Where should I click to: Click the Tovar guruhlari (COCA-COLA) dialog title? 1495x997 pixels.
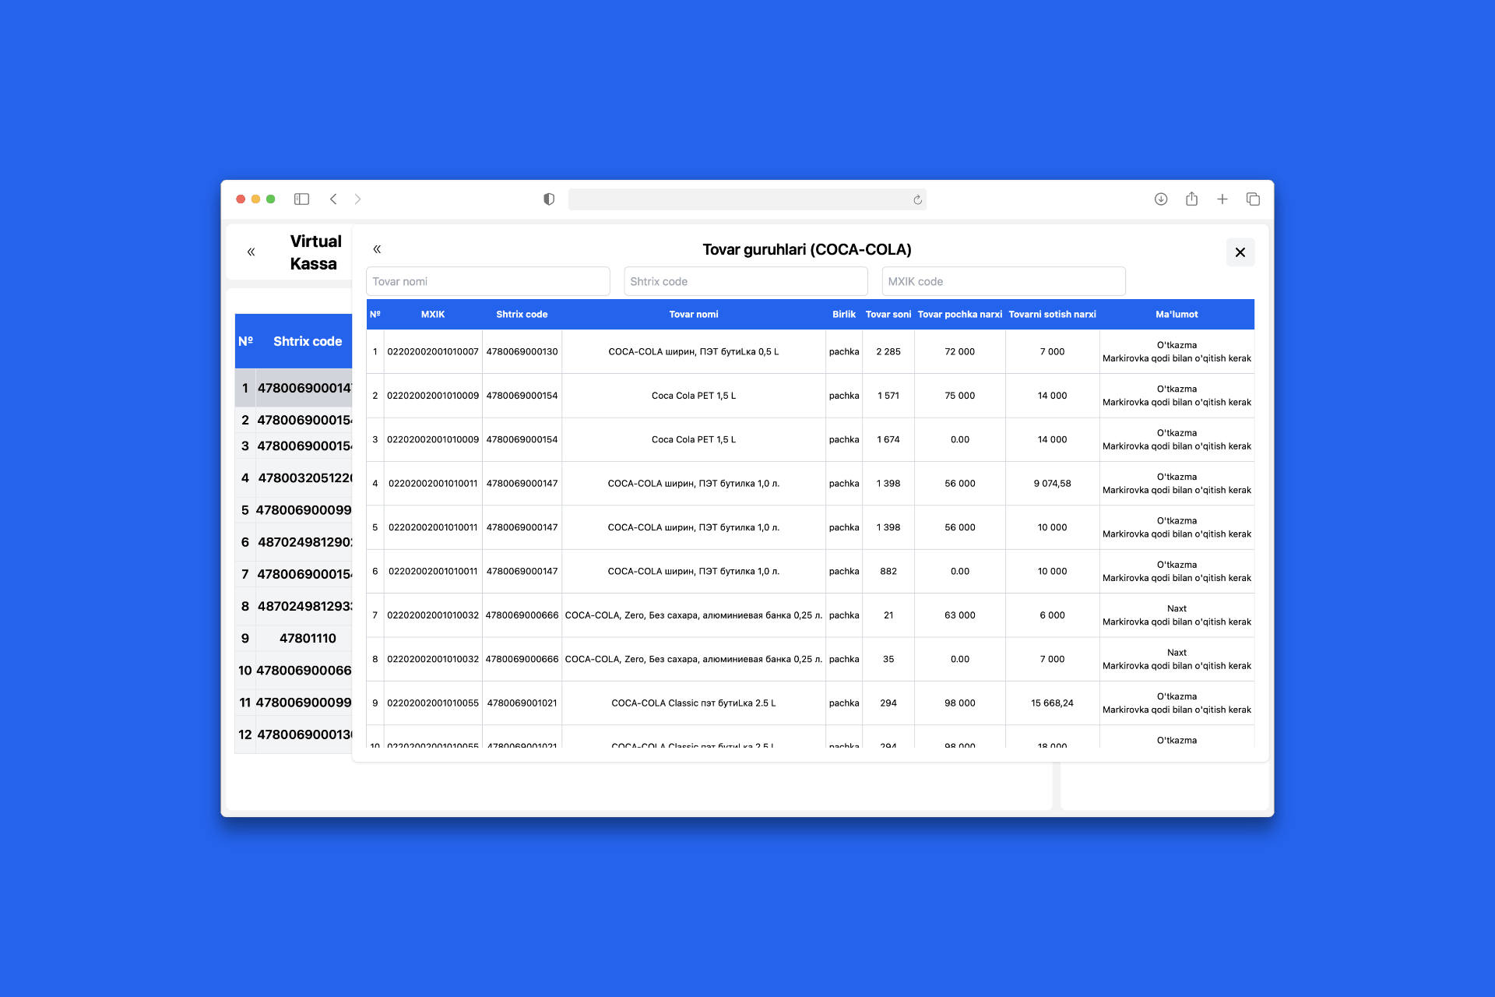pos(807,250)
